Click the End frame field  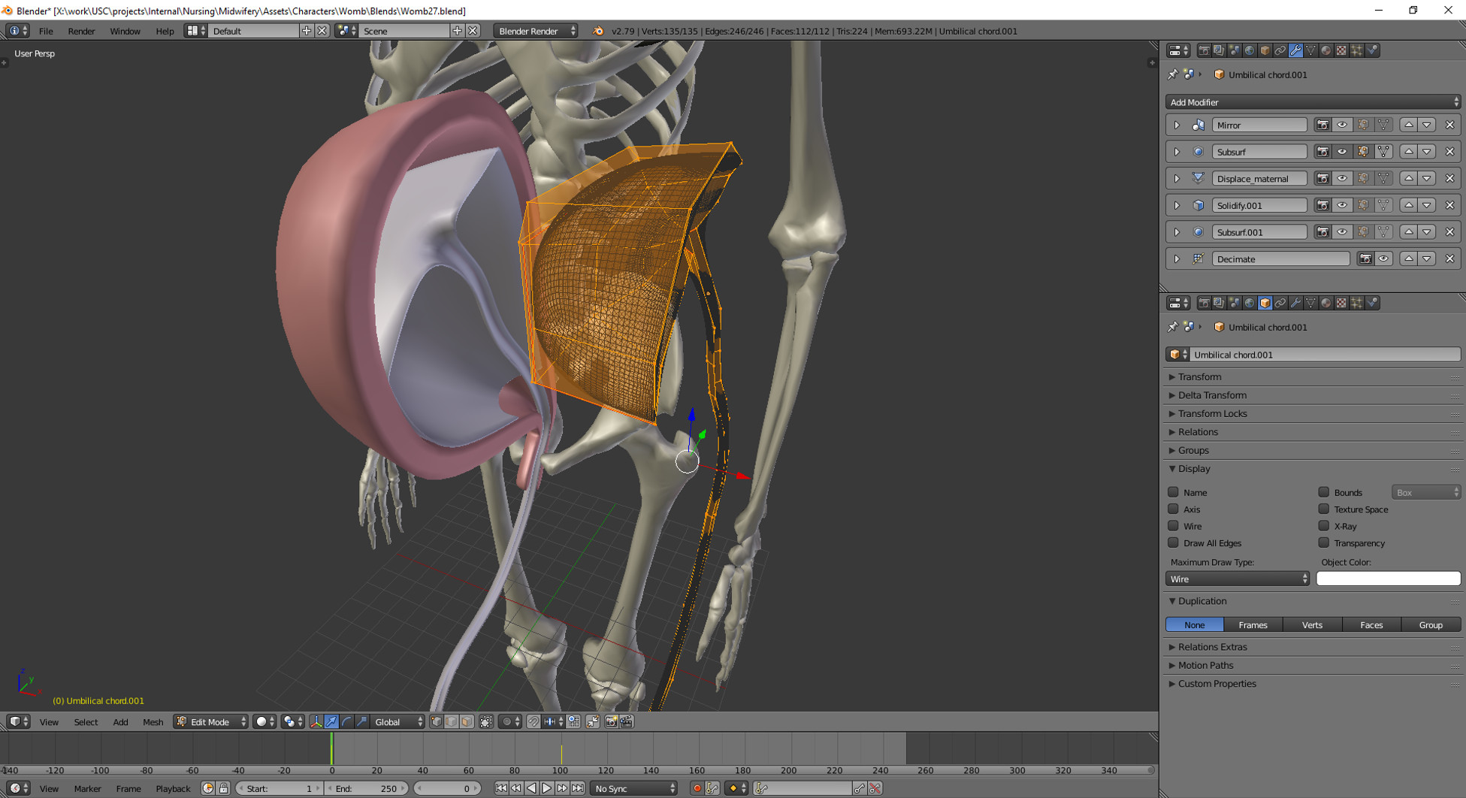[367, 788]
